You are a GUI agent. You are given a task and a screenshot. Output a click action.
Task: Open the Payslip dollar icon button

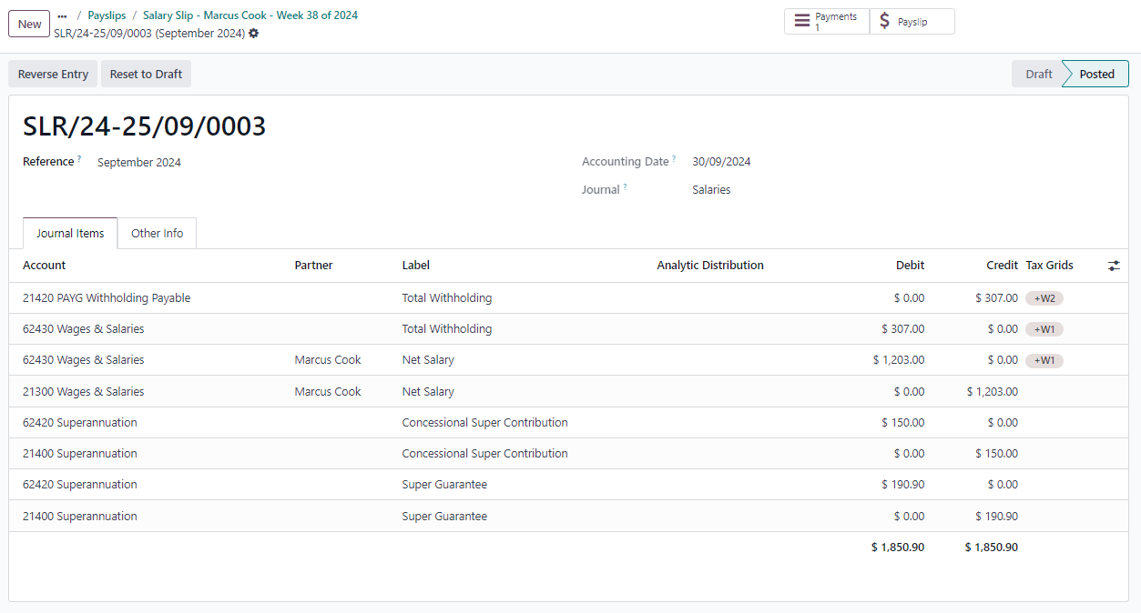click(x=884, y=22)
